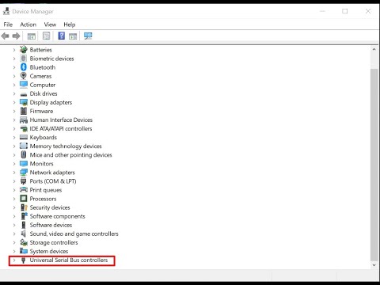380x285 pixels.
Task: Click the Cameras category icon
Action: [x=24, y=76]
